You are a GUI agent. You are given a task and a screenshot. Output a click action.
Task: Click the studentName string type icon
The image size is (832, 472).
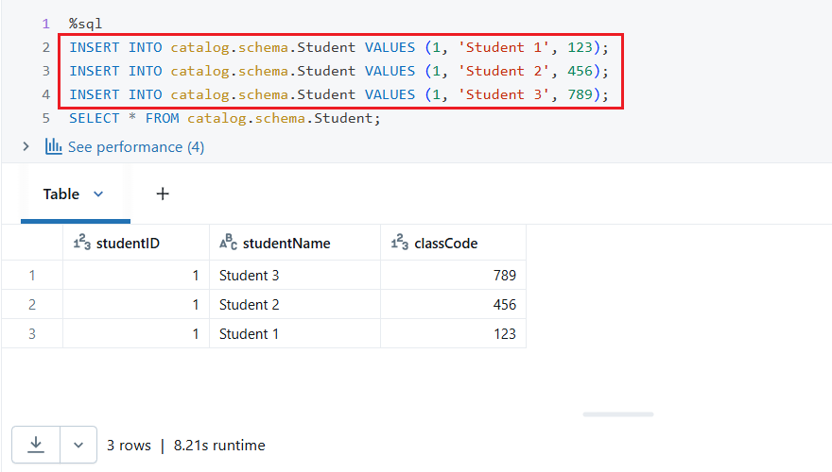pos(228,244)
